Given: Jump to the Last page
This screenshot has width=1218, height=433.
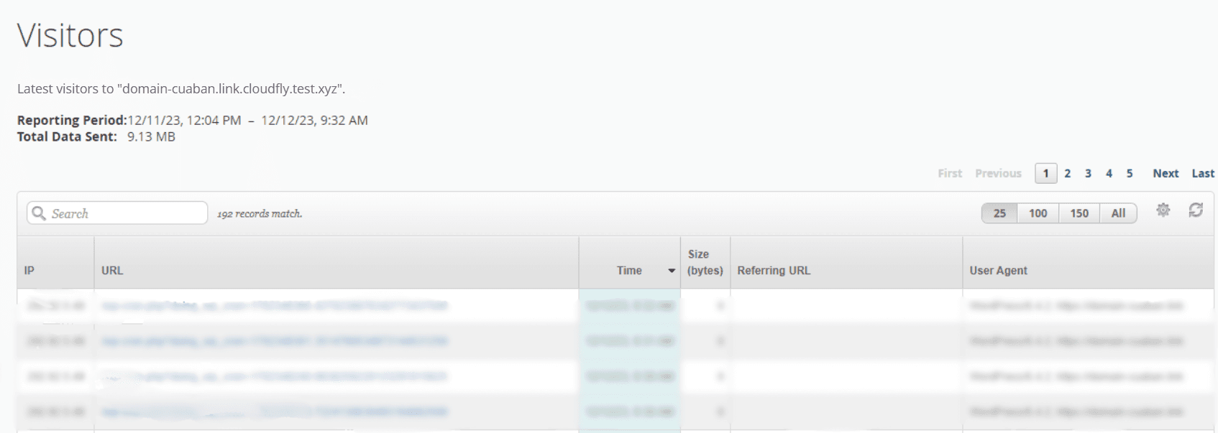Looking at the screenshot, I should pyautogui.click(x=1203, y=173).
